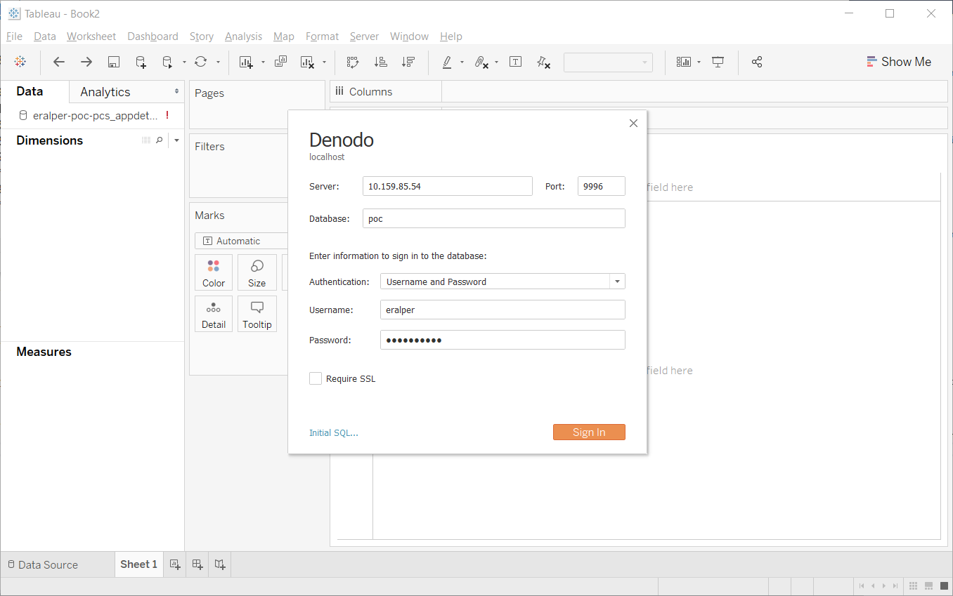This screenshot has width=953, height=596.
Task: Swap rows and columns icon
Action: tap(353, 62)
